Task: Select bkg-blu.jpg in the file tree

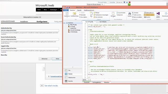Action: [73, 25]
